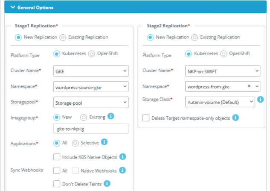Select Stage2 New Replication radio button
This screenshot has width=270, height=191.
150,38
